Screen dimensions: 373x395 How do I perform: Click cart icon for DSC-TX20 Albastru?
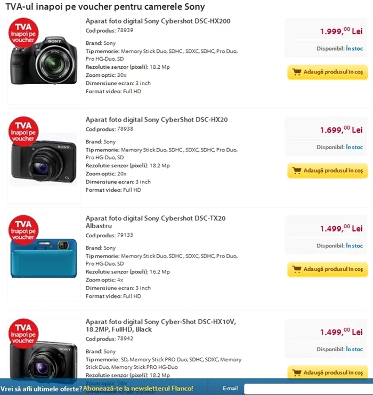click(297, 269)
